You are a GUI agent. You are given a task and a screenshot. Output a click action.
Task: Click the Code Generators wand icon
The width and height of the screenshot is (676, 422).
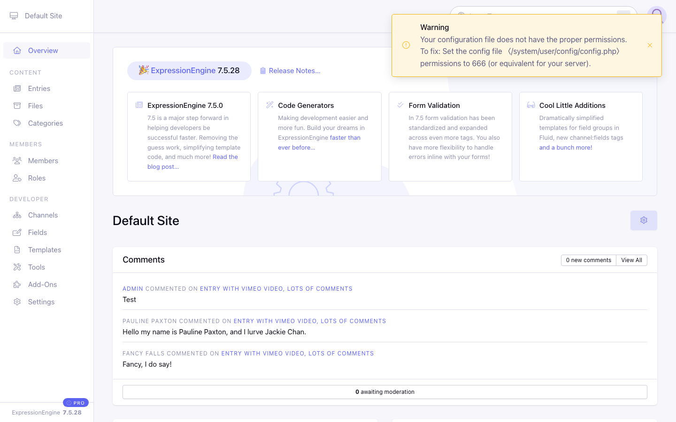[270, 105]
